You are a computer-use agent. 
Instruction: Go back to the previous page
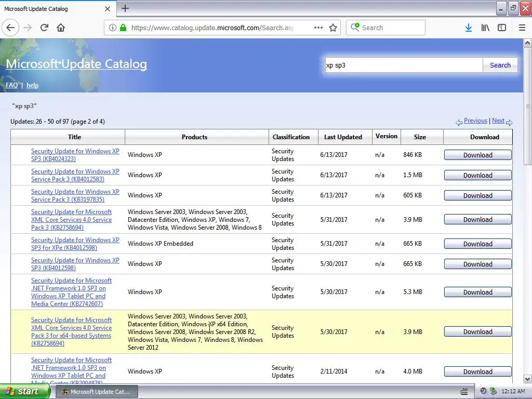(10, 28)
